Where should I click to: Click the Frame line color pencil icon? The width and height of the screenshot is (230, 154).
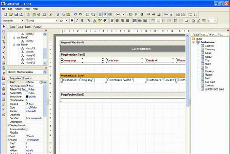tap(199, 20)
